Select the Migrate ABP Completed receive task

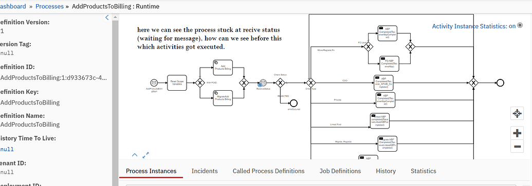coord(387,143)
